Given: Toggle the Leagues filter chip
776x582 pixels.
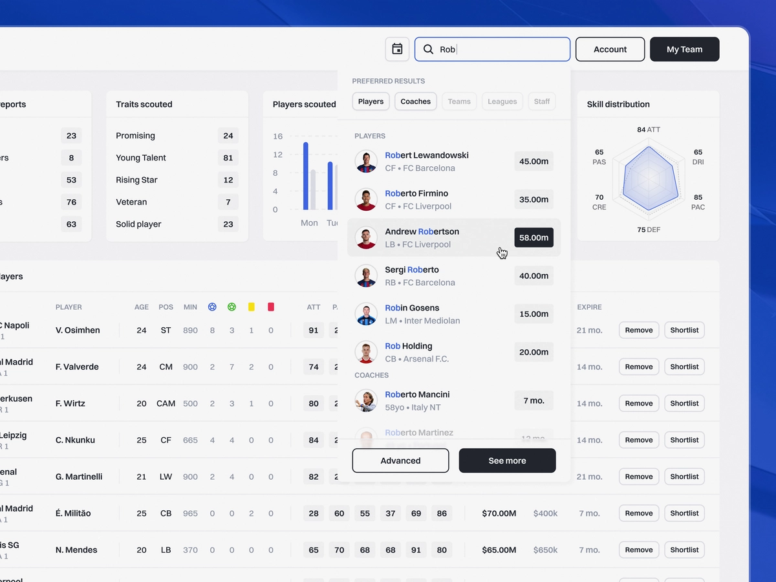Looking at the screenshot, I should click(502, 102).
